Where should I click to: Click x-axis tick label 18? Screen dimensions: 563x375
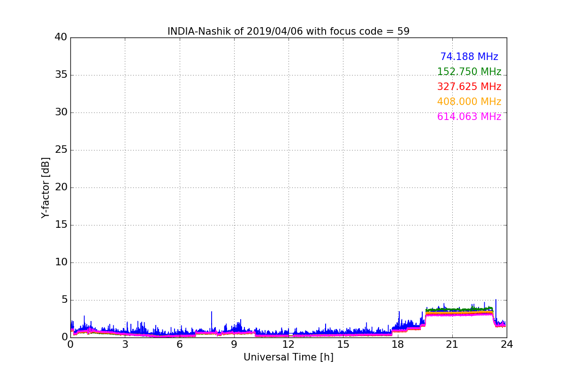coord(398,345)
